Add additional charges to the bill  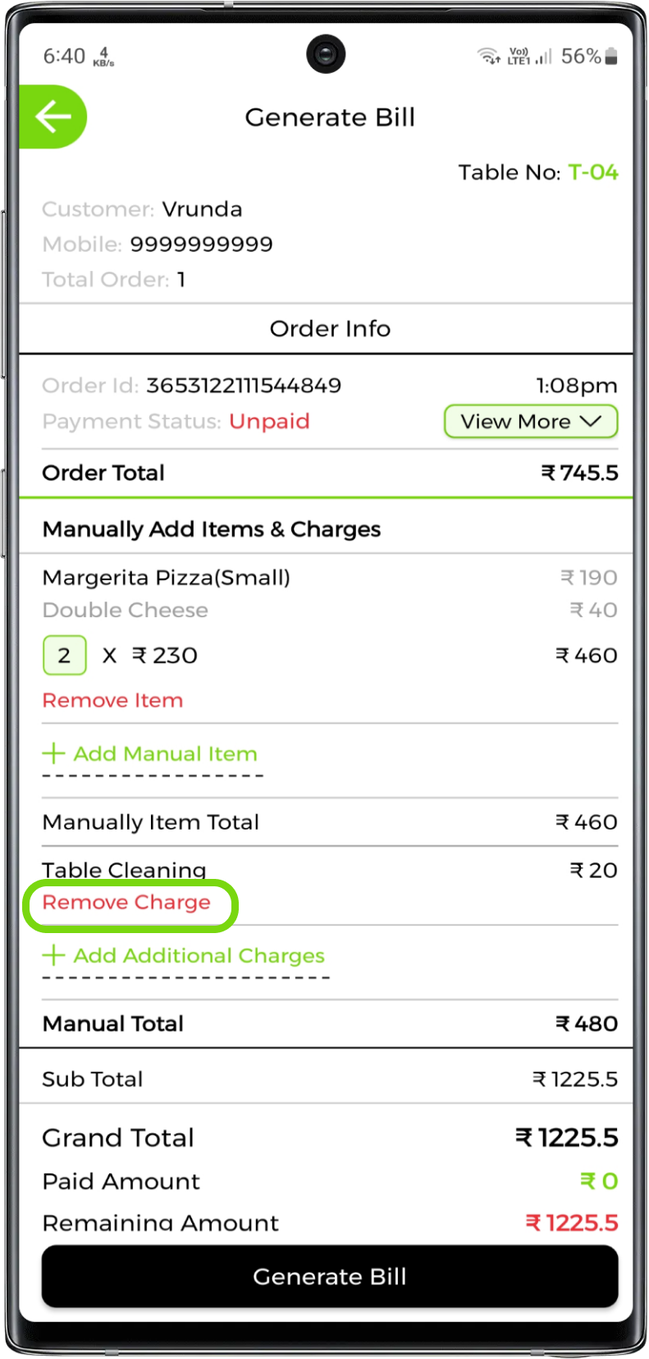coord(199,956)
